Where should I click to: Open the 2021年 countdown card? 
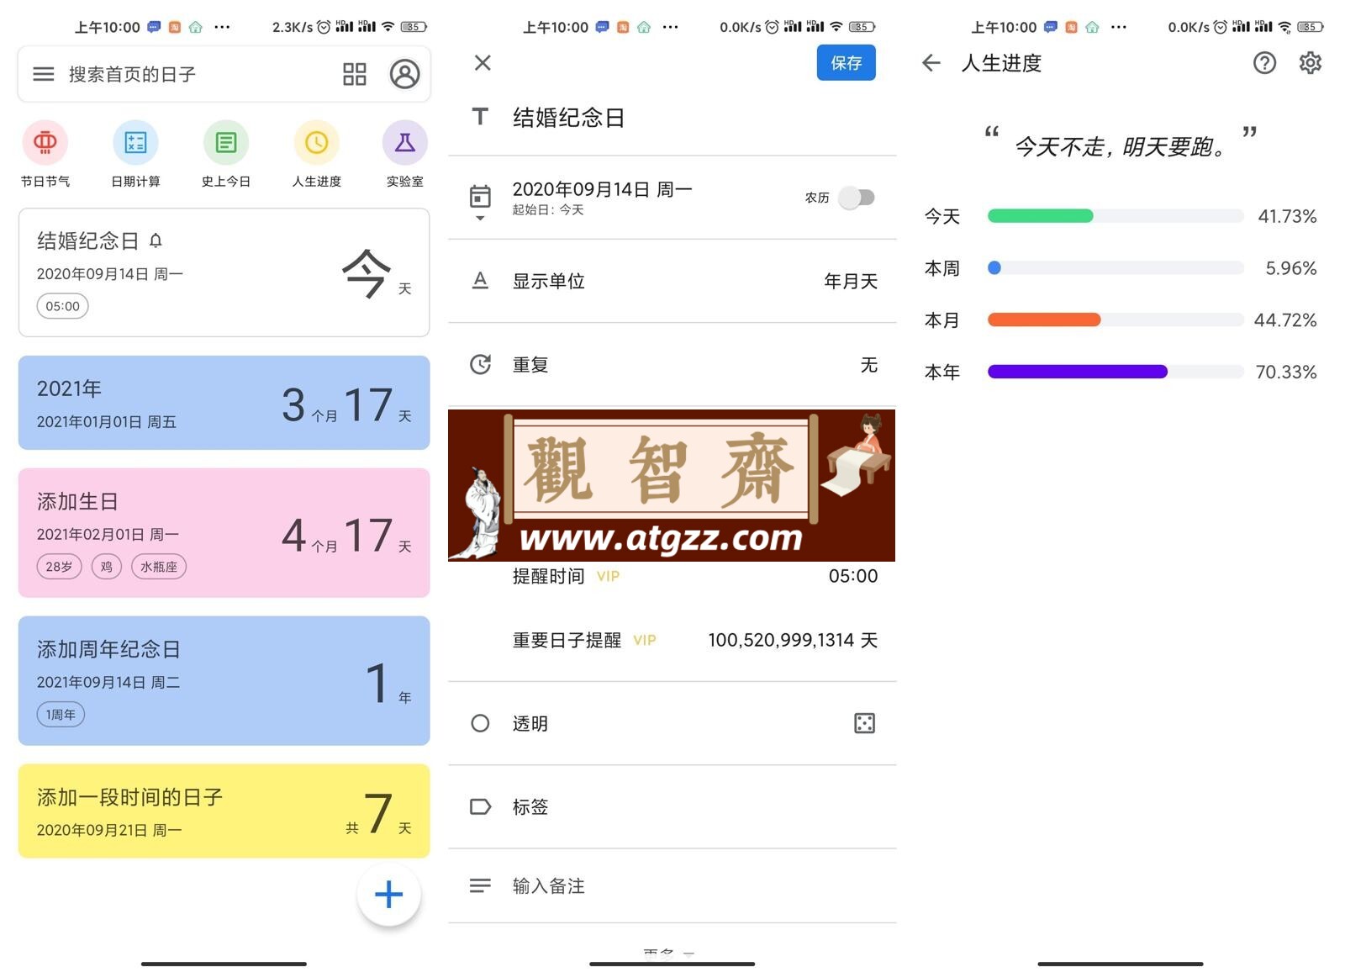coord(224,403)
